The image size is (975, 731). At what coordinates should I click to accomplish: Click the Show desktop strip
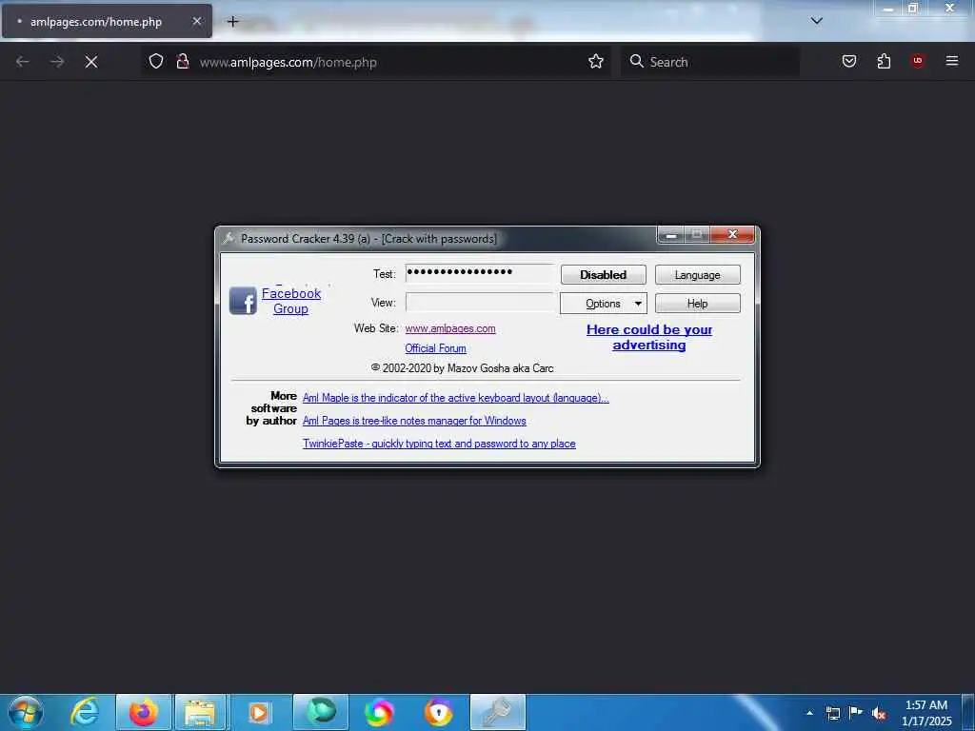point(968,712)
